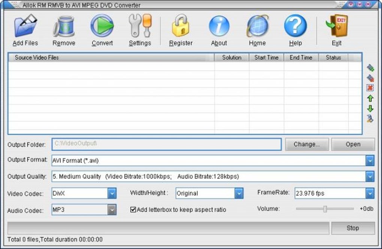
Task: Click the conversion progress bar
Action: [x=169, y=228]
